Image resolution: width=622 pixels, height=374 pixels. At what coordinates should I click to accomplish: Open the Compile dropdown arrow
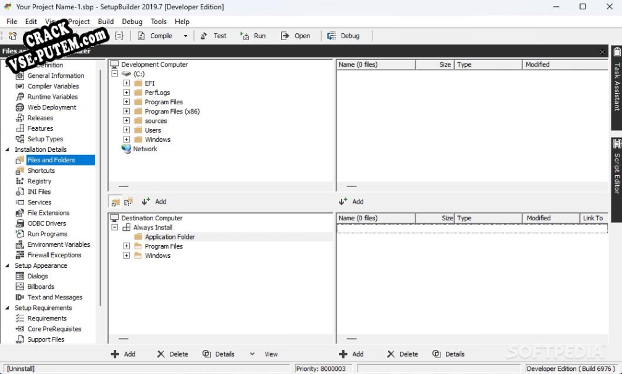pyautogui.click(x=185, y=36)
